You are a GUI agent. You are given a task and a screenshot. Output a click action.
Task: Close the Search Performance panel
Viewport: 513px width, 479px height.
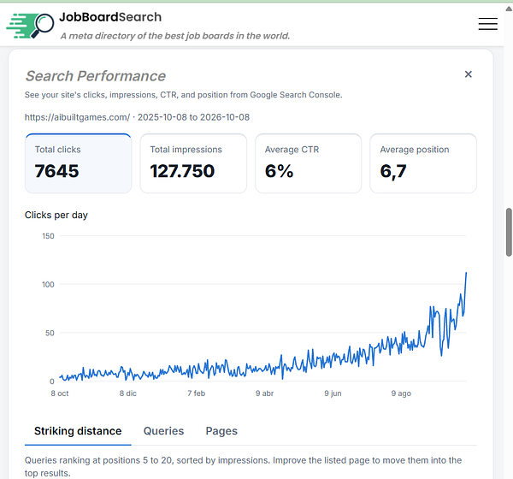(x=469, y=74)
